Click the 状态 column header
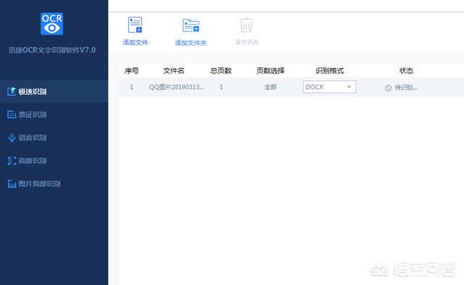This screenshot has height=285, width=464. coord(406,71)
